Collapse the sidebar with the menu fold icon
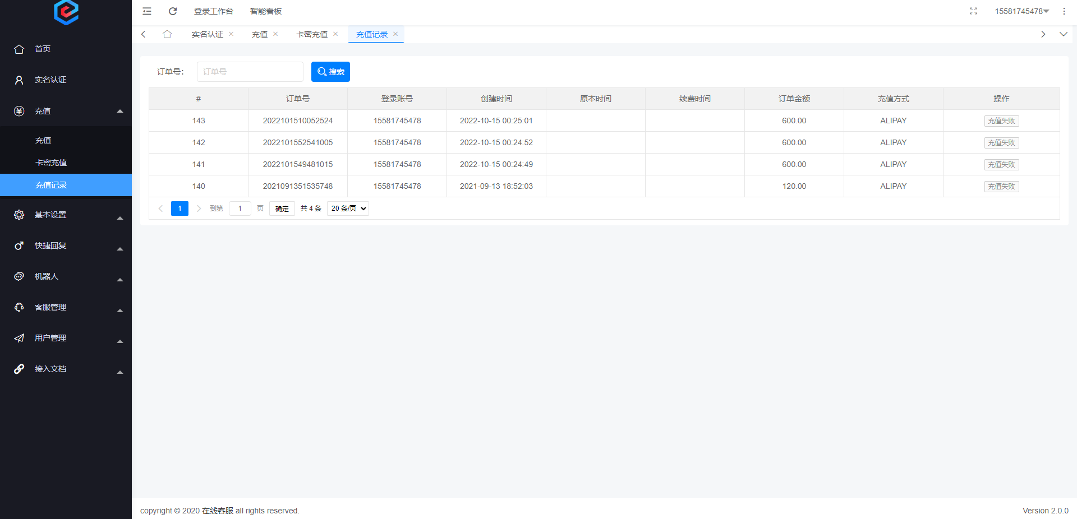 pyautogui.click(x=147, y=11)
